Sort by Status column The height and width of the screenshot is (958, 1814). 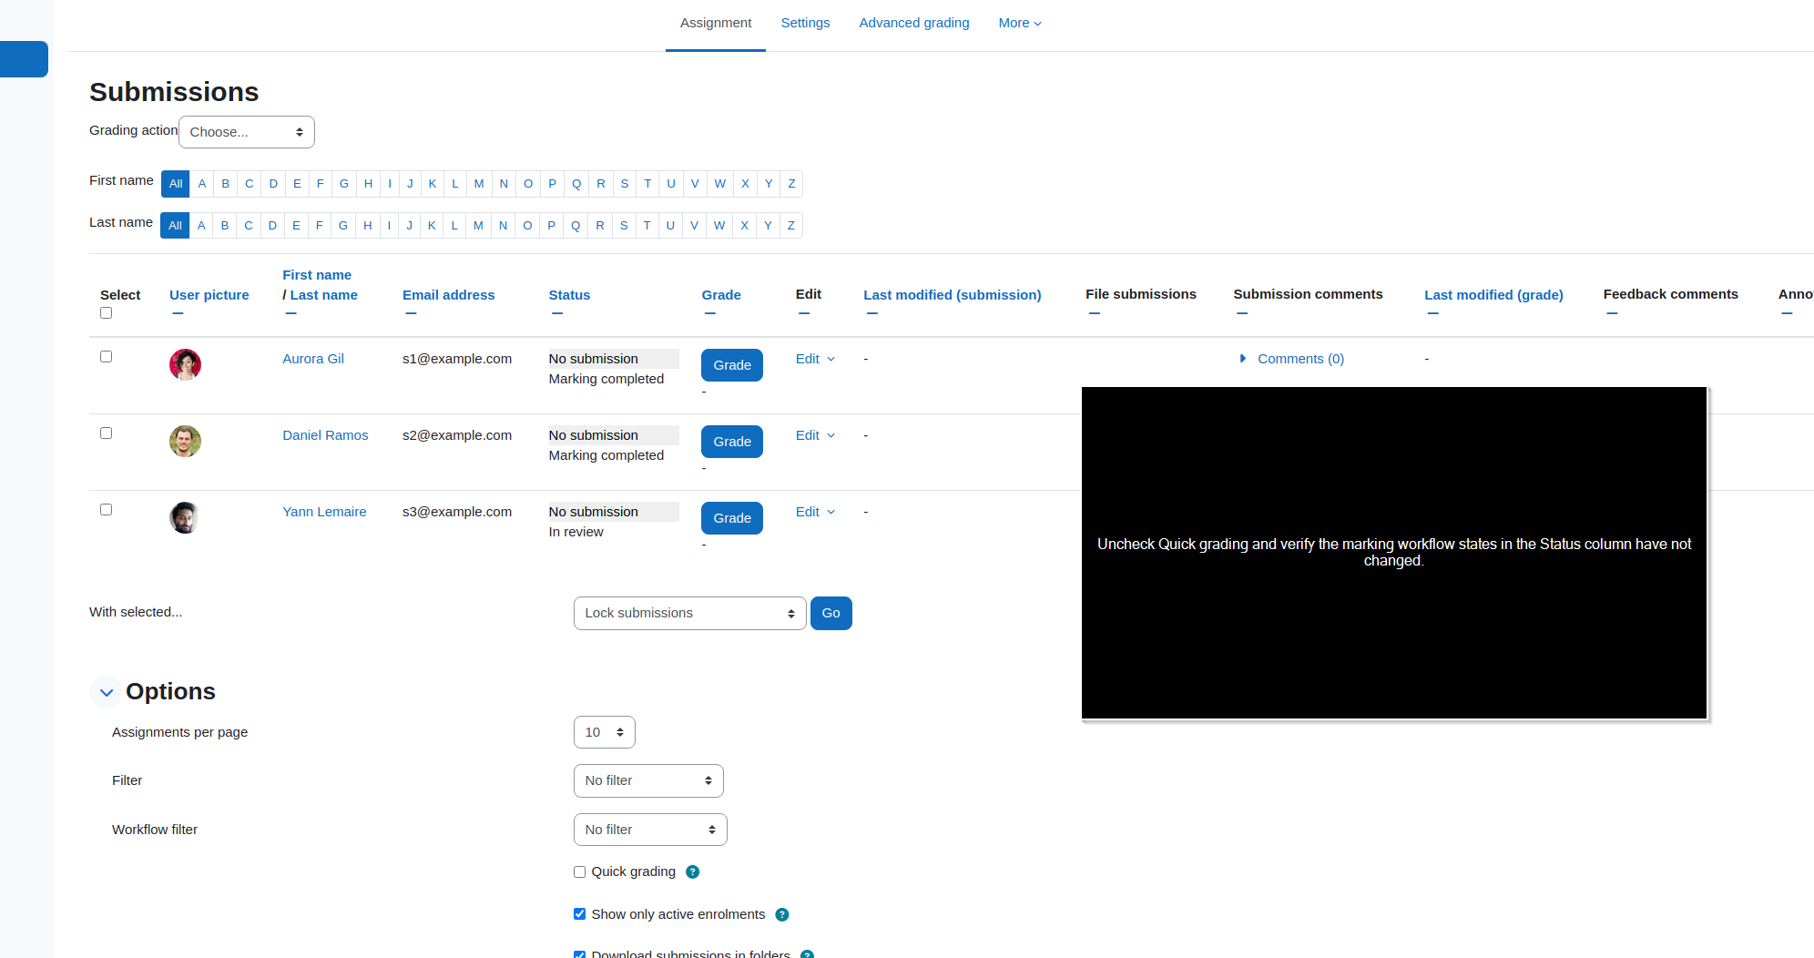click(x=569, y=295)
